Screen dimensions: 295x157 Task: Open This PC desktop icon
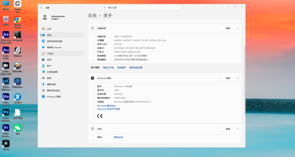tap(6, 5)
